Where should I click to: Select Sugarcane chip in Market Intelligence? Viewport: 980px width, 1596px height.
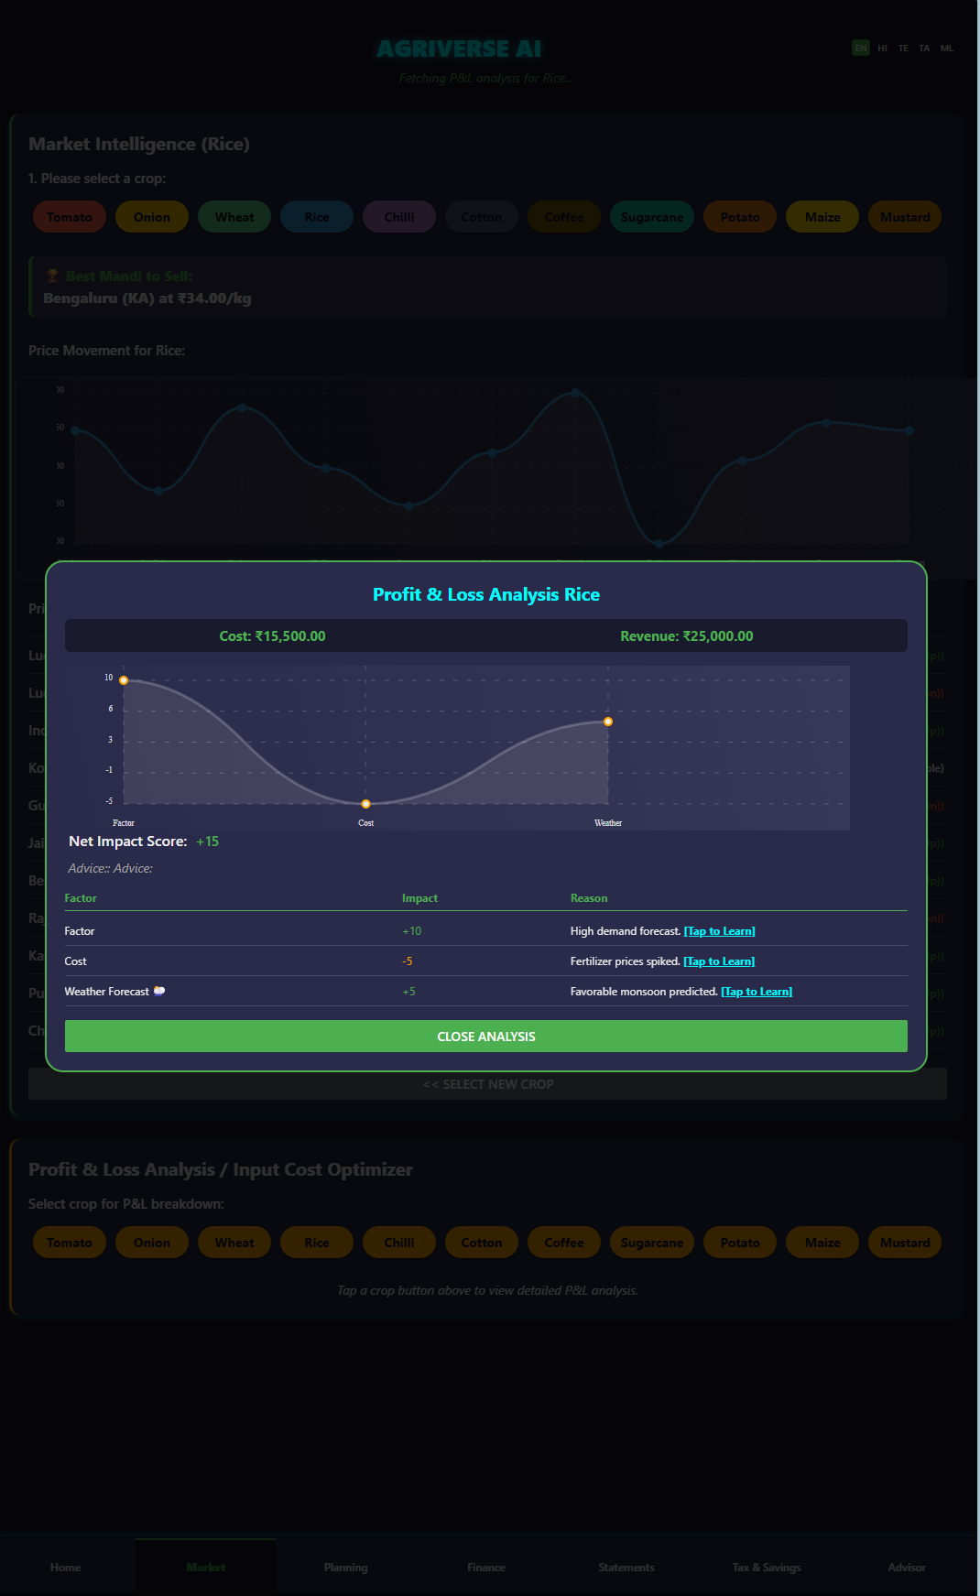click(x=652, y=217)
